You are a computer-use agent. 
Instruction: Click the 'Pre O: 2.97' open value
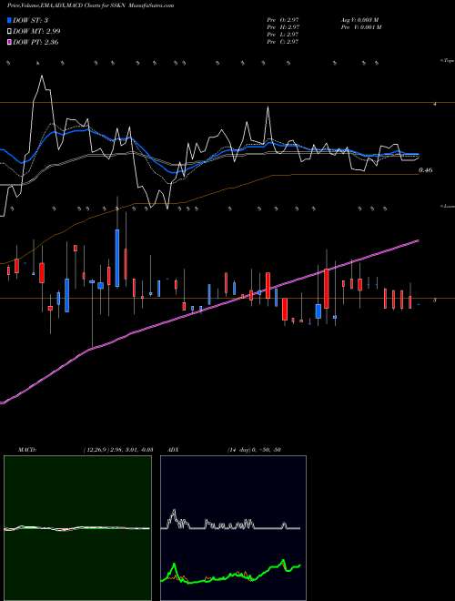(283, 20)
